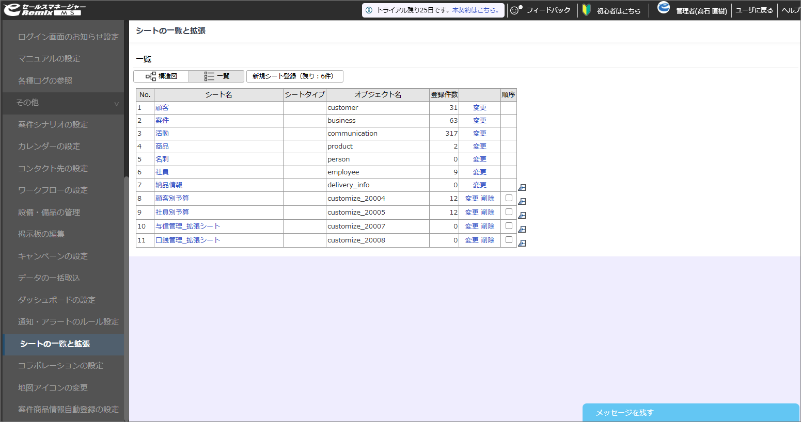The width and height of the screenshot is (801, 422).
Task: Click 変更 for the delivery_info row
Action: coord(480,185)
